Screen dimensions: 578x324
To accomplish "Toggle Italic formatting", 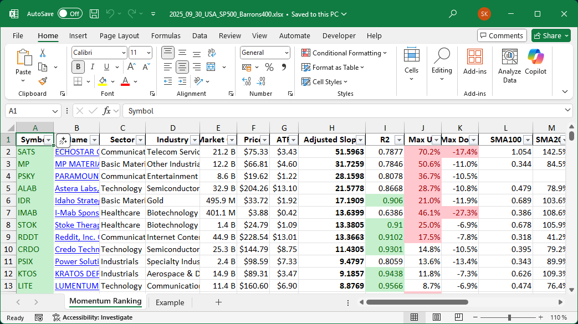I will coord(93,67).
